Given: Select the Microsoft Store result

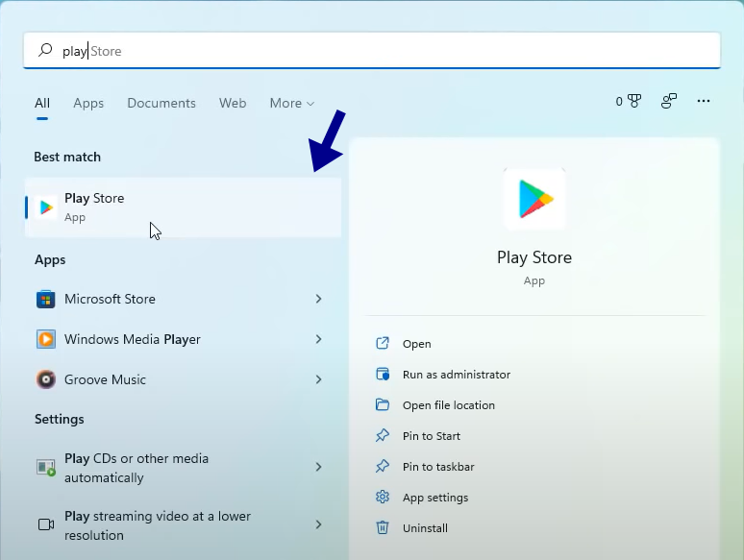Looking at the screenshot, I should 183,299.
